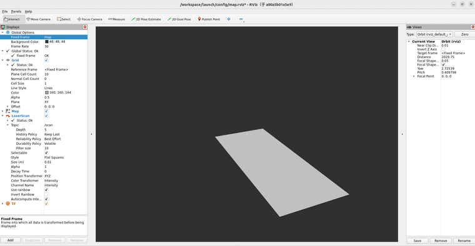Close the Displays panel

[85, 27]
